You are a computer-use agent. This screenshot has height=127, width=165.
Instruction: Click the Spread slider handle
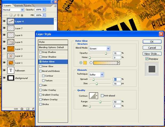coord(93,79)
